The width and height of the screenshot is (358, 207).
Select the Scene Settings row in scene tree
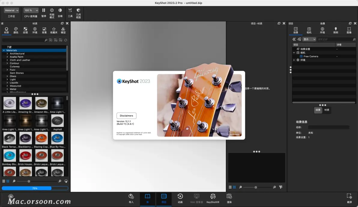pos(324,49)
